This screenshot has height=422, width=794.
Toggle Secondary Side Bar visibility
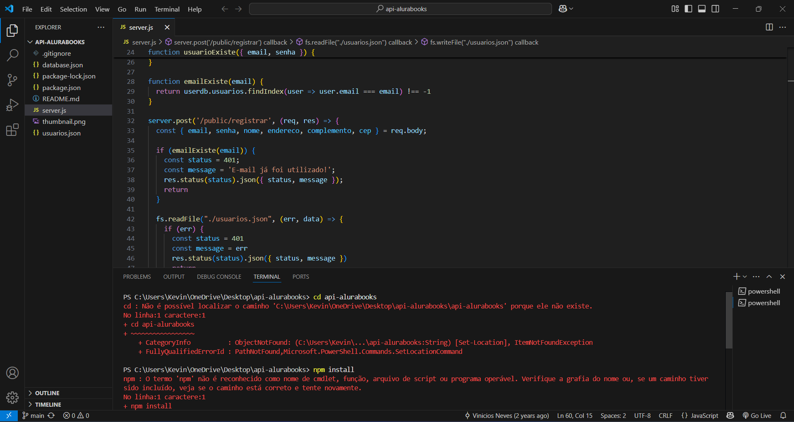pos(715,9)
